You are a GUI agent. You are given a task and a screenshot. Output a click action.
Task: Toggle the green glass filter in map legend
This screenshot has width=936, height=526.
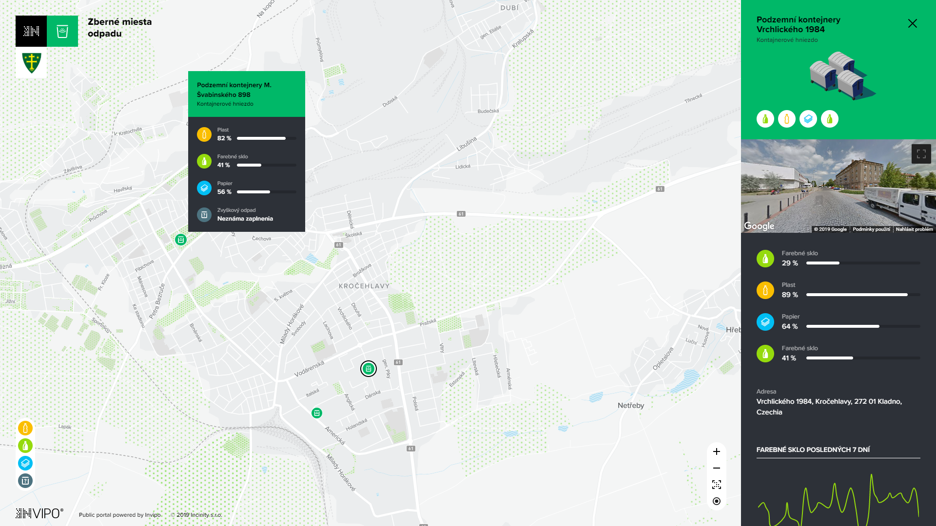coord(25,446)
